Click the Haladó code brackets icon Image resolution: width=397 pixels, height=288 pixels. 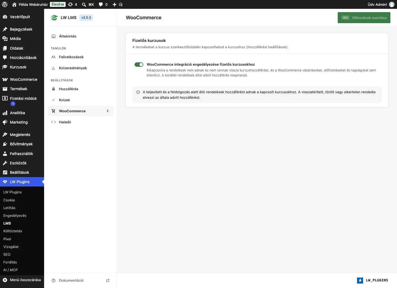click(53, 122)
